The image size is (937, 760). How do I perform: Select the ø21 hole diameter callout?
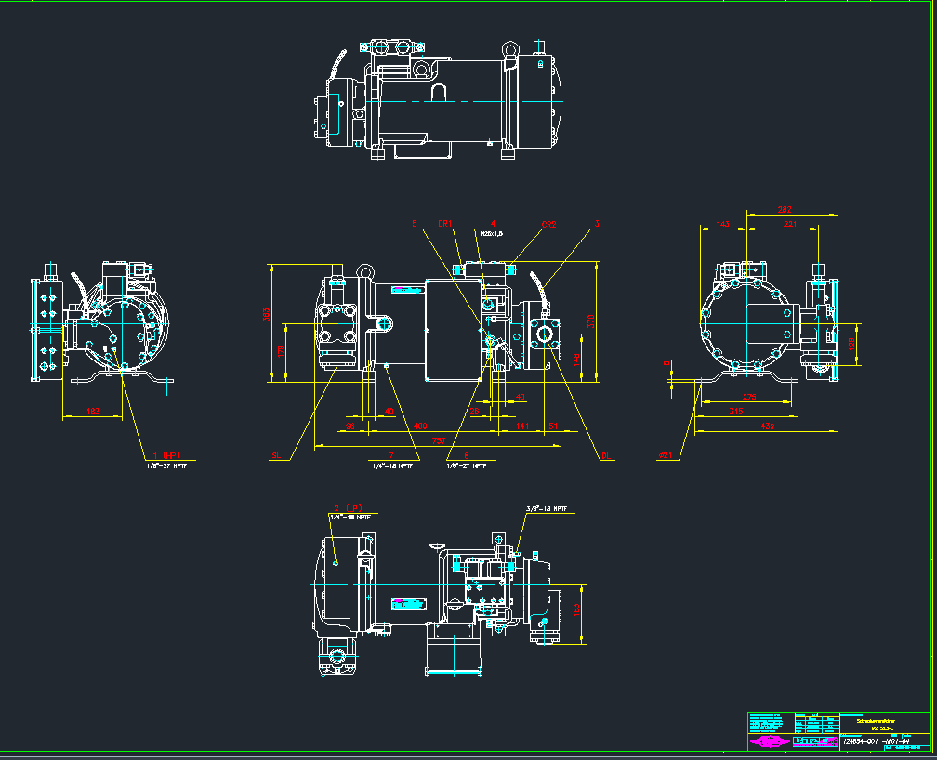[665, 455]
